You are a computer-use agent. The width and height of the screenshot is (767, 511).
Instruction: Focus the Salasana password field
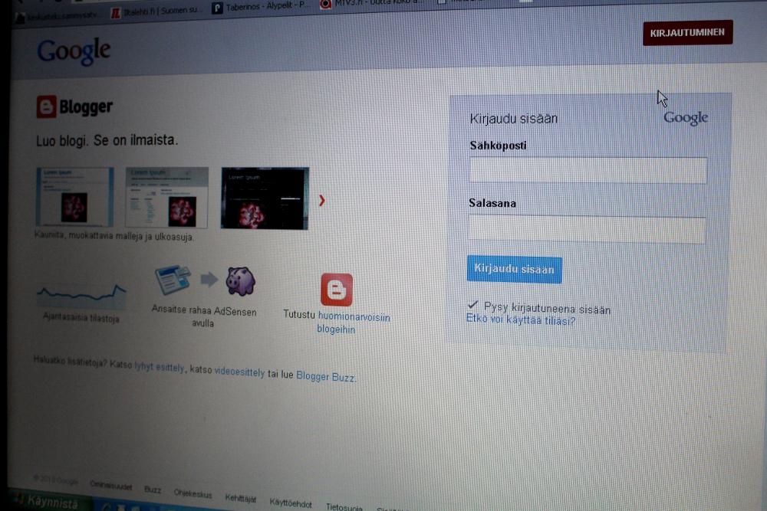[587, 230]
